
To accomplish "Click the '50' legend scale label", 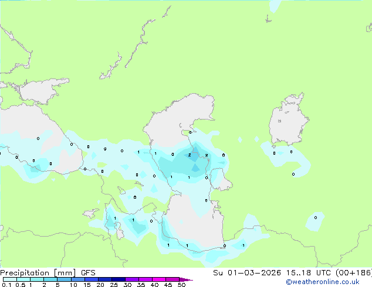I will tap(181, 285).
